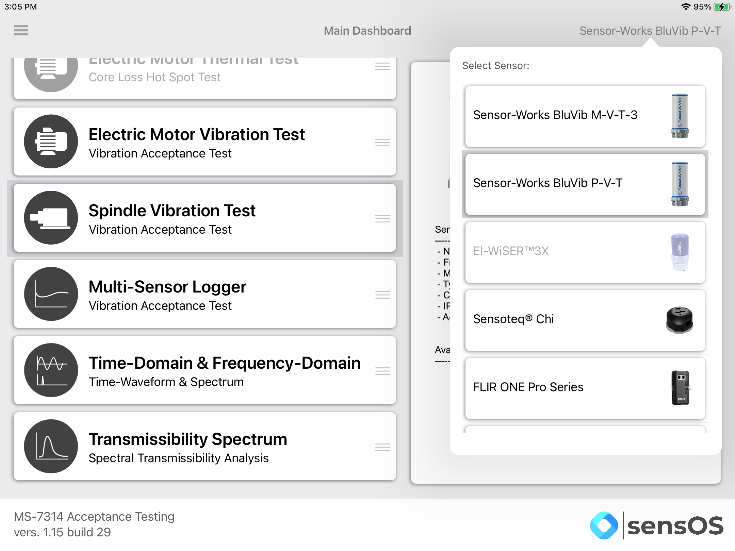
Task: Click MS-7314 Acceptance Testing text
Action: coord(94,516)
